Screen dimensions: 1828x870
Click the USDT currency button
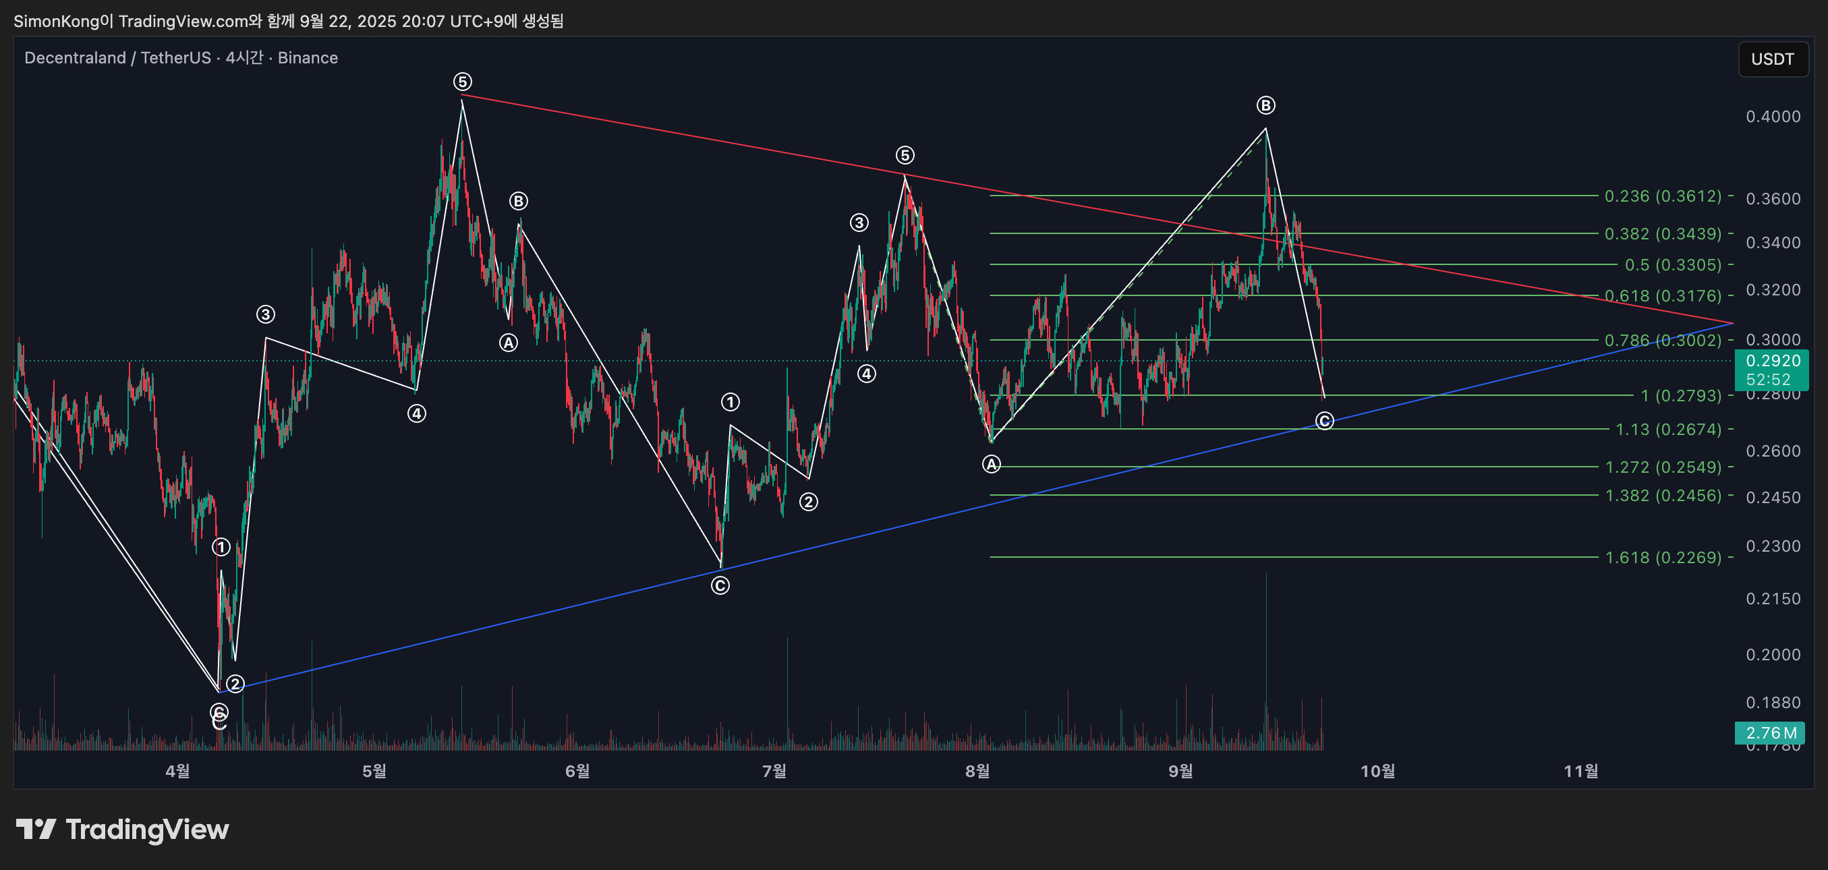pos(1772,59)
